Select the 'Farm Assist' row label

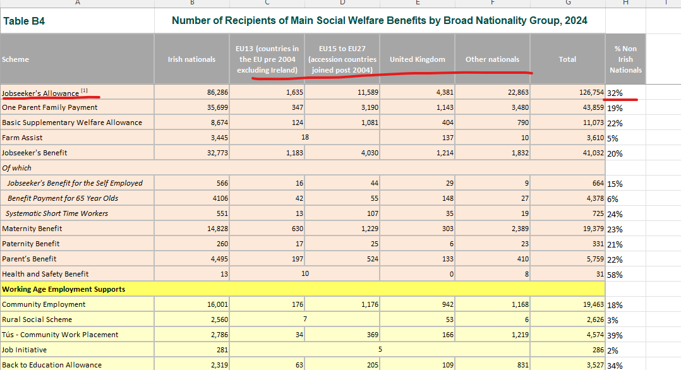click(x=77, y=138)
